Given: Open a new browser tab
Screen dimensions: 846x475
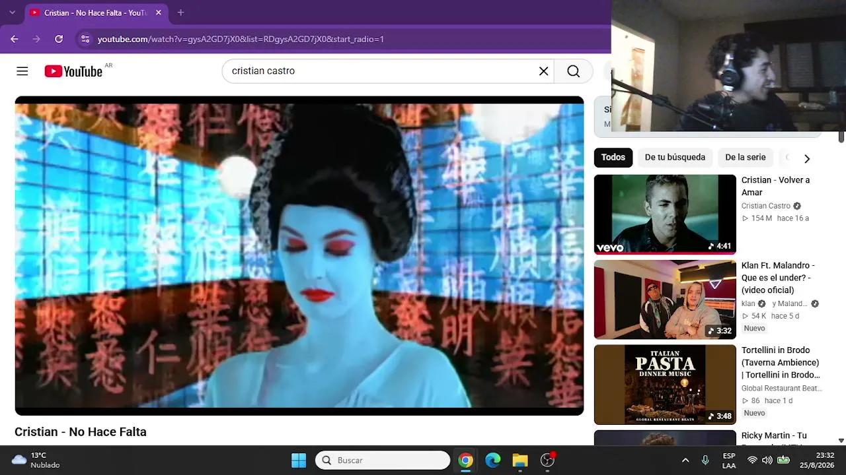Looking at the screenshot, I should pos(180,13).
